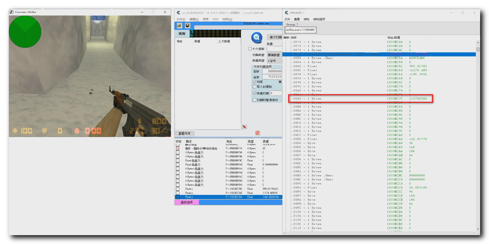Click the 偏移-说明 column header

click(x=290, y=38)
